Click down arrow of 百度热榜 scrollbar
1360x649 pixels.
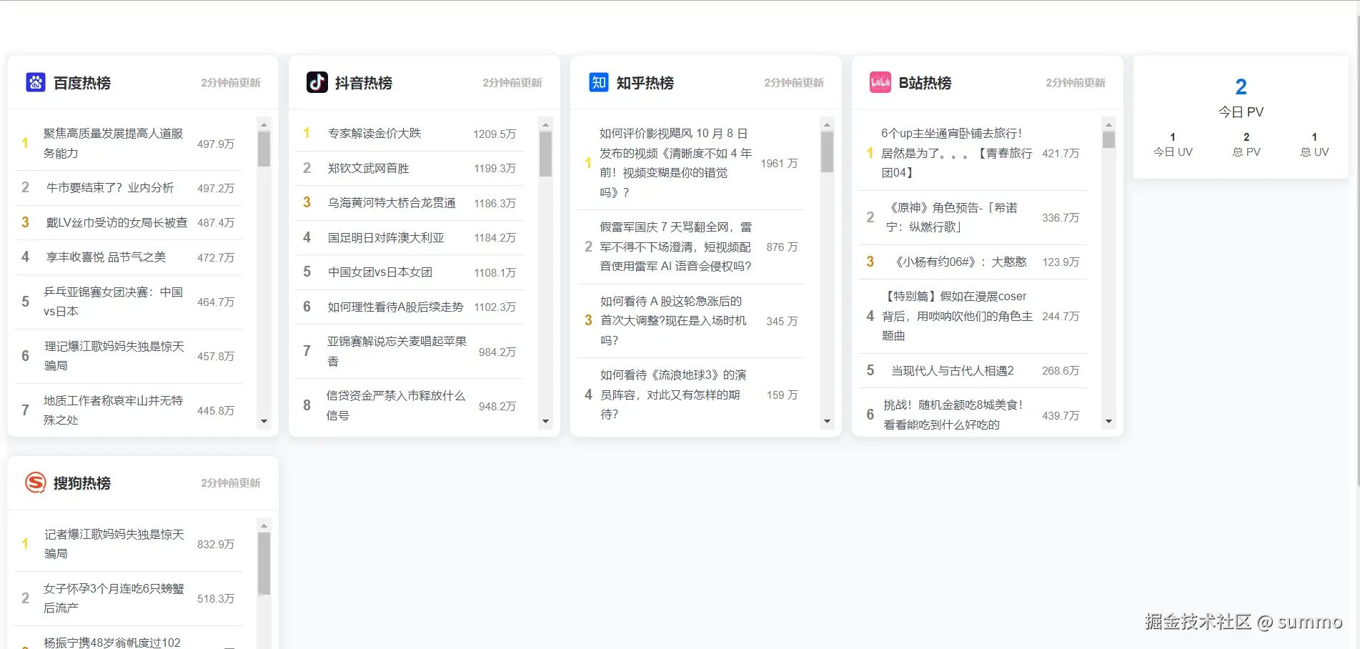pyautogui.click(x=264, y=422)
